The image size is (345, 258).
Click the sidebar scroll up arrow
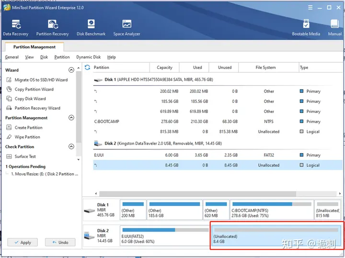79,68
